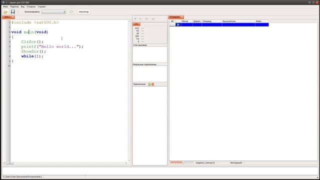Screen dimensions: 320x180
Task: Save the file with the floppy disk icon
Action: tap(13, 11)
